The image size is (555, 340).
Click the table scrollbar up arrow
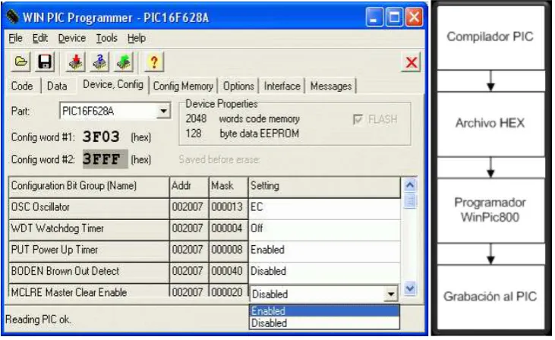(410, 185)
